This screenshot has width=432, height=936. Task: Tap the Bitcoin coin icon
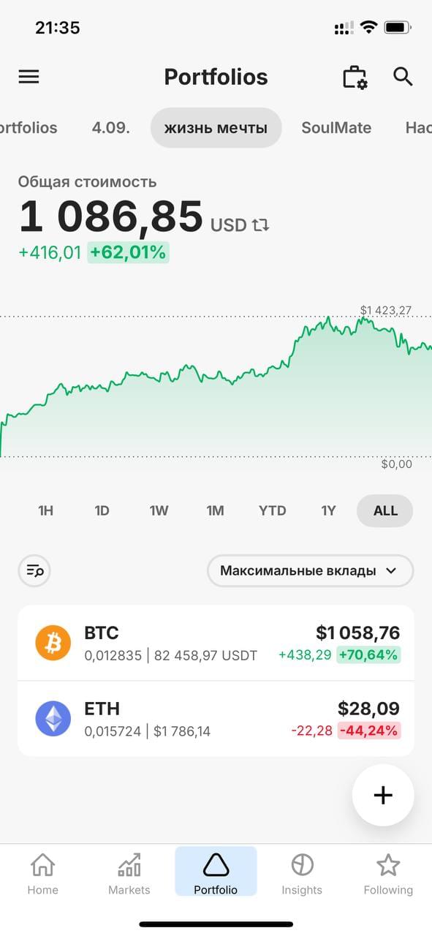point(53,643)
